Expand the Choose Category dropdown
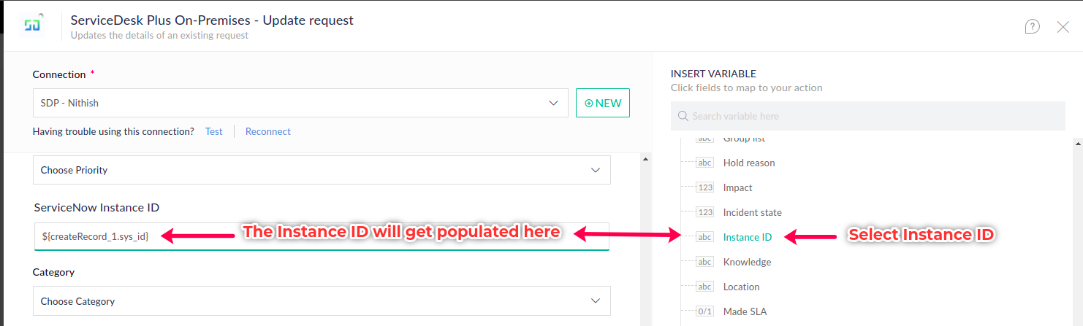 (x=322, y=301)
